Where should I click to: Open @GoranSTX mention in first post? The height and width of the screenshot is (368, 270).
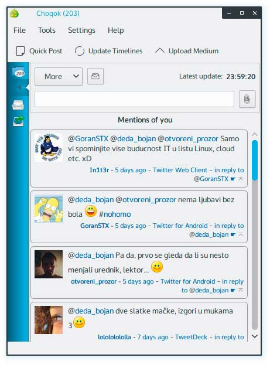[x=88, y=139]
